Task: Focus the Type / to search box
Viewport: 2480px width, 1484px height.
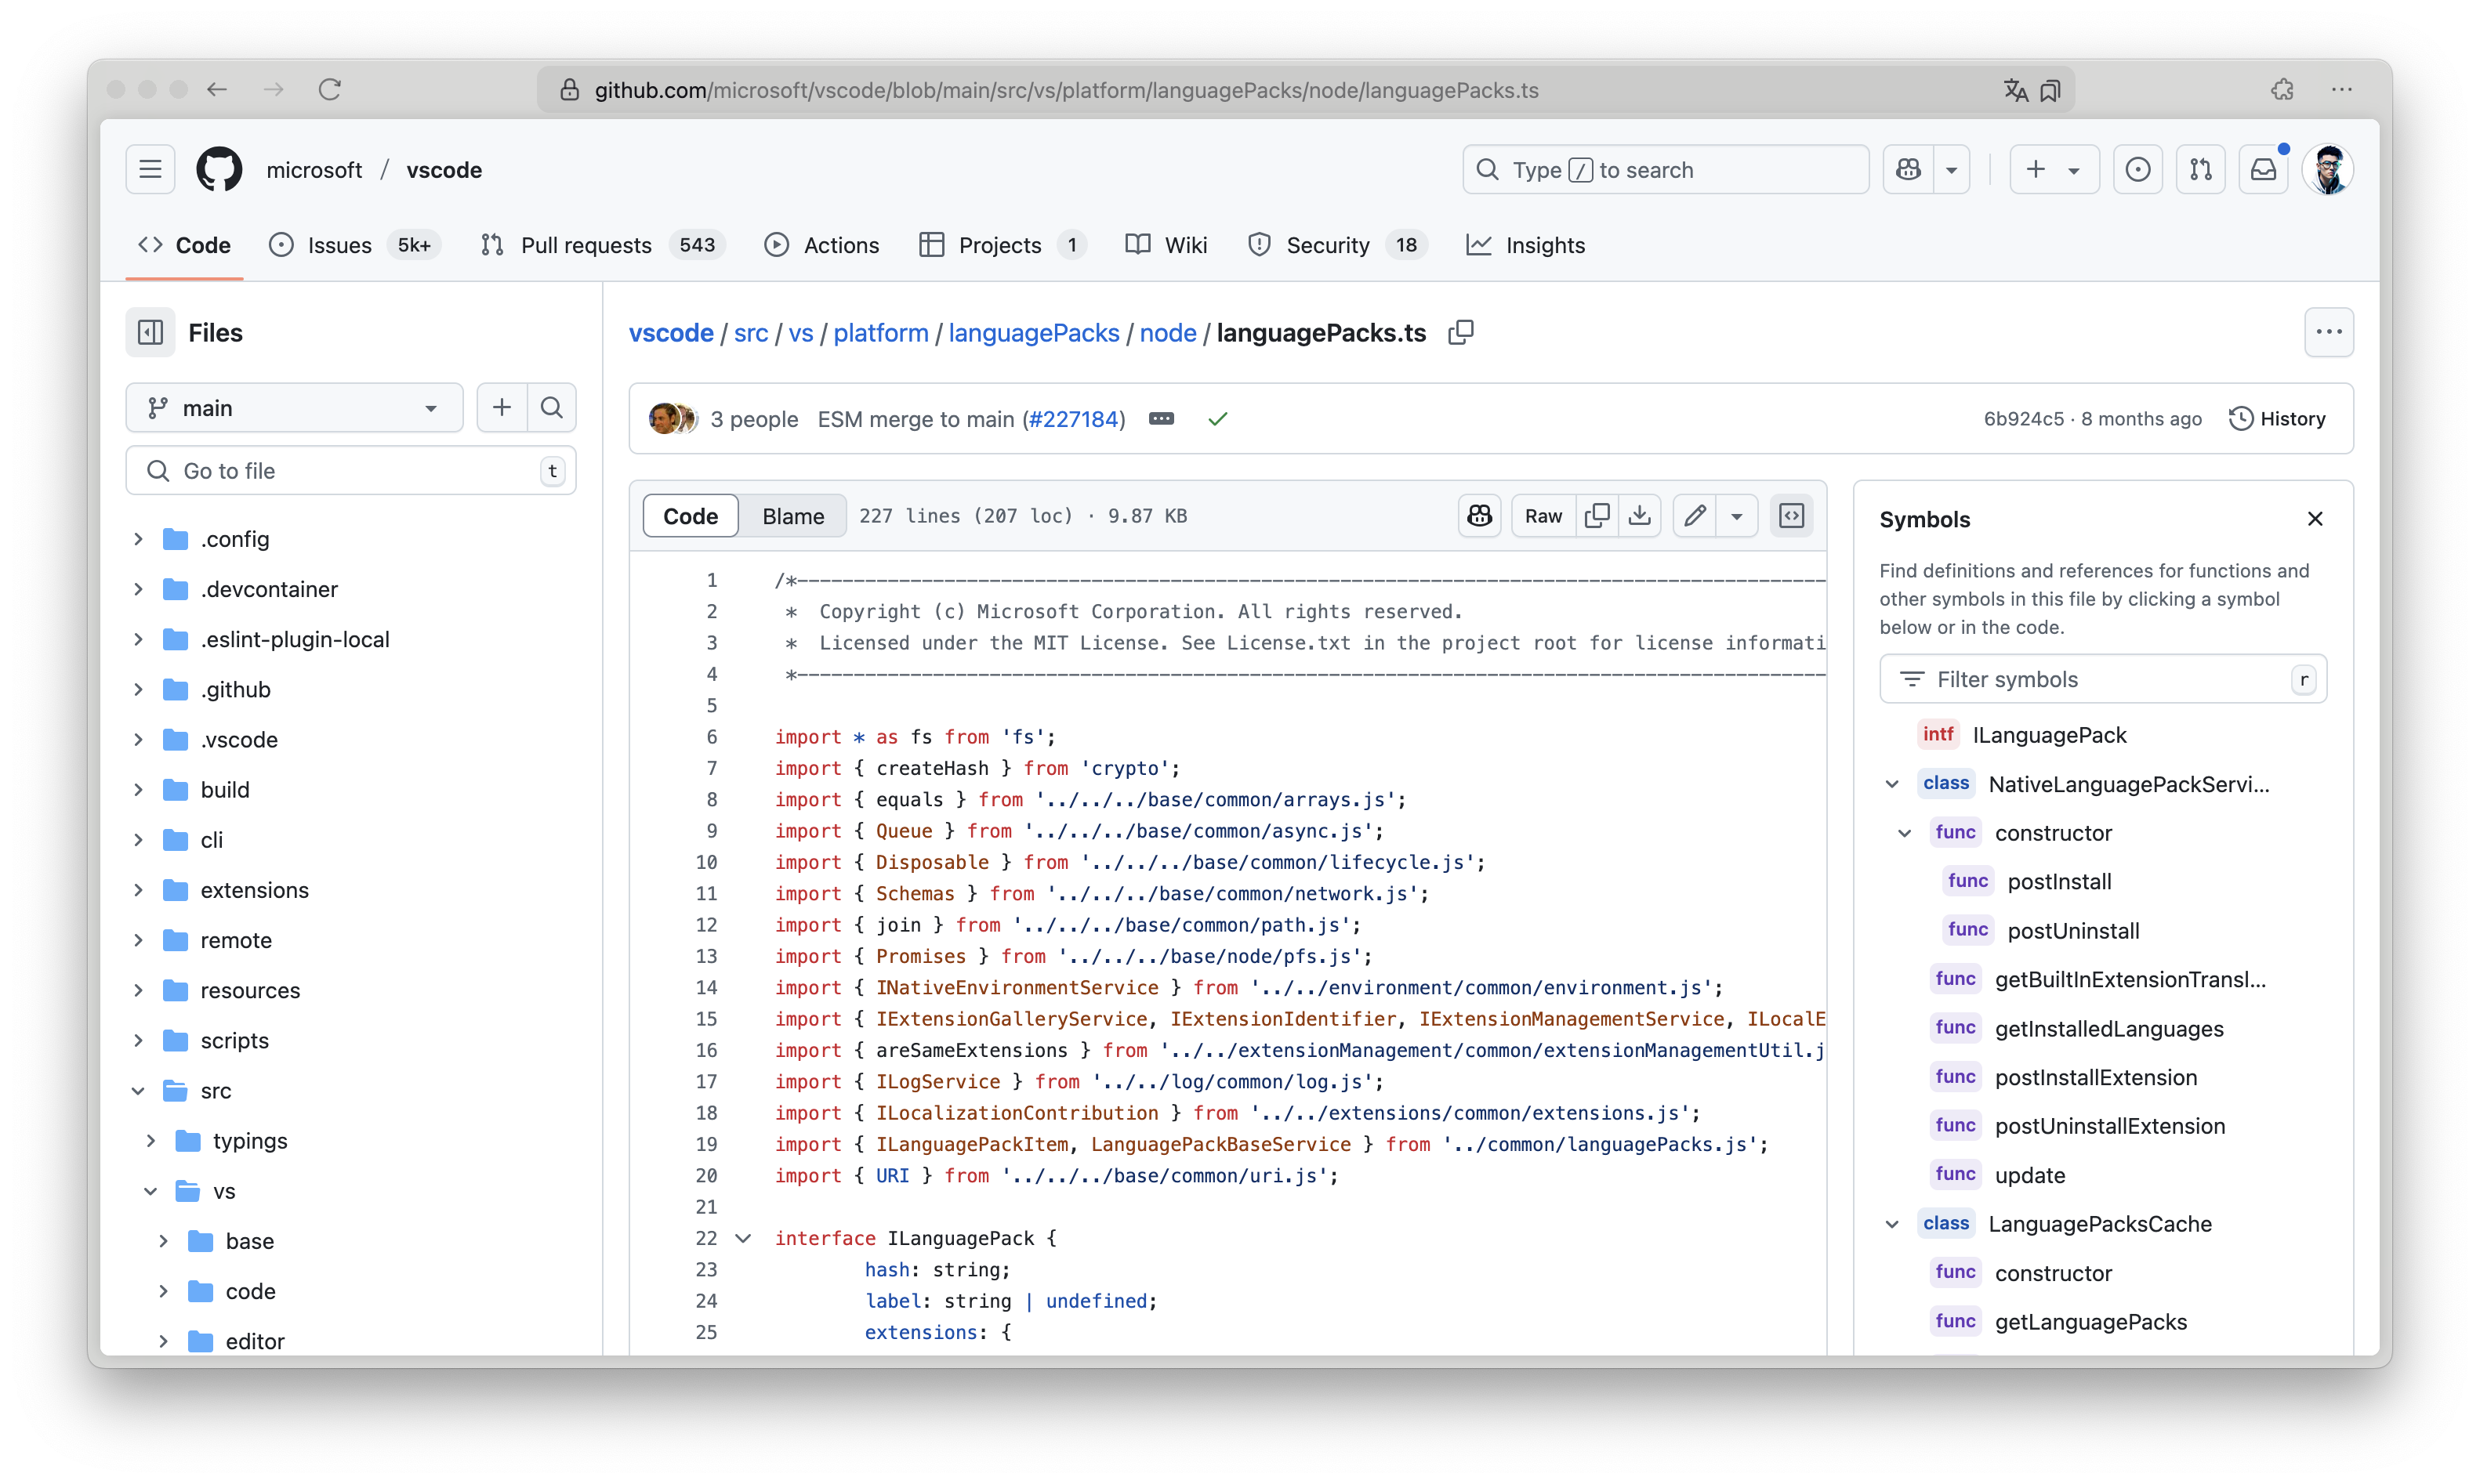Action: [x=1666, y=170]
